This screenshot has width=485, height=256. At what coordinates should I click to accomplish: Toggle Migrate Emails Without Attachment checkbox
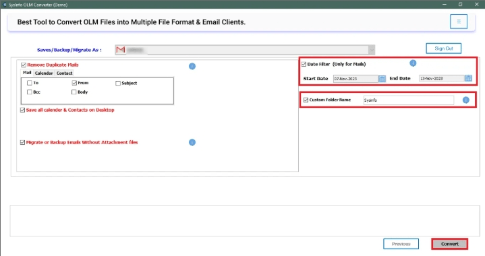[x=22, y=142]
